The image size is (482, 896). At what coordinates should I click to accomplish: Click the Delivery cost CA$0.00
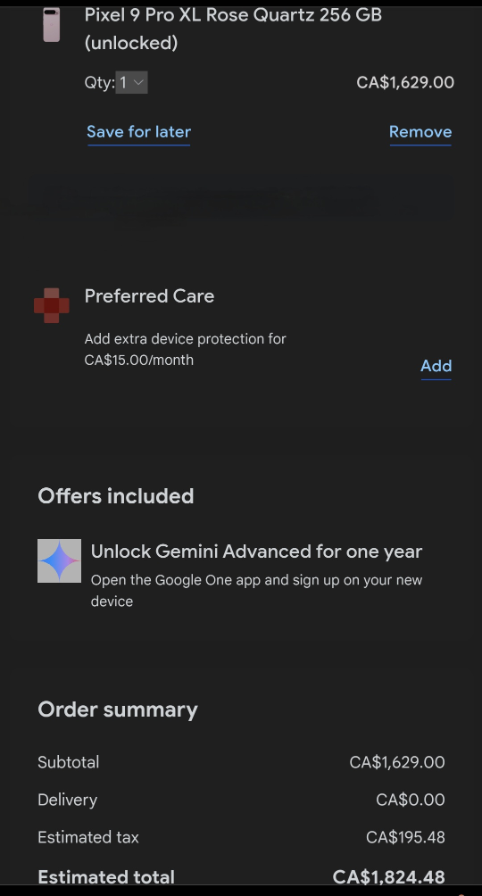tap(410, 800)
